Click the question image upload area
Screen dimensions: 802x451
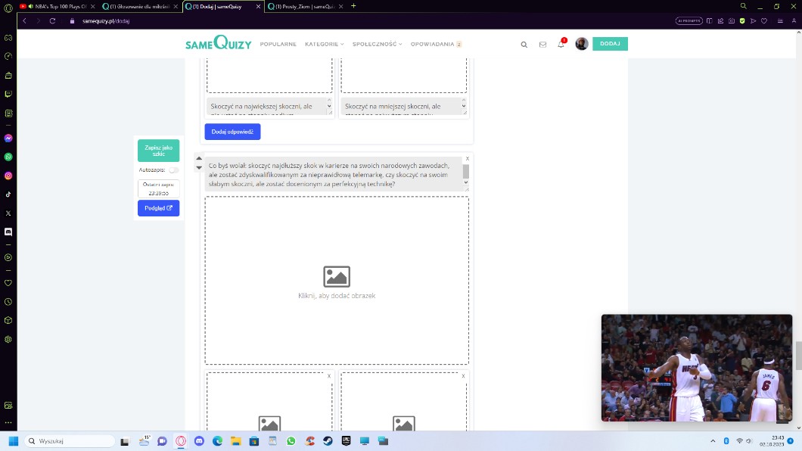(337, 281)
